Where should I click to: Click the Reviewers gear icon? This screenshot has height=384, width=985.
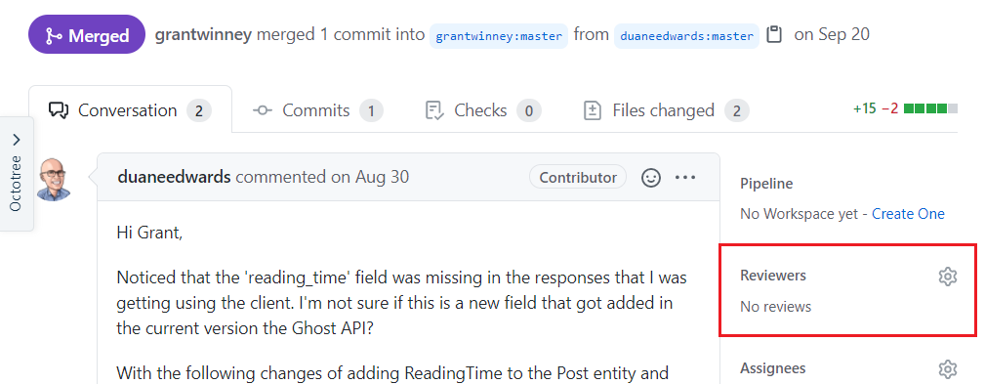pyautogui.click(x=947, y=276)
